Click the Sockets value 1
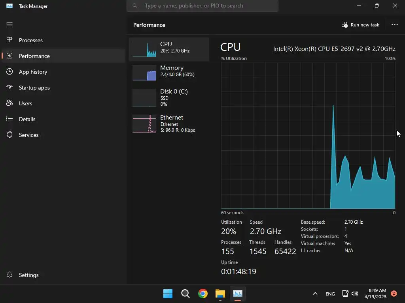The width and height of the screenshot is (405, 303). point(346,229)
